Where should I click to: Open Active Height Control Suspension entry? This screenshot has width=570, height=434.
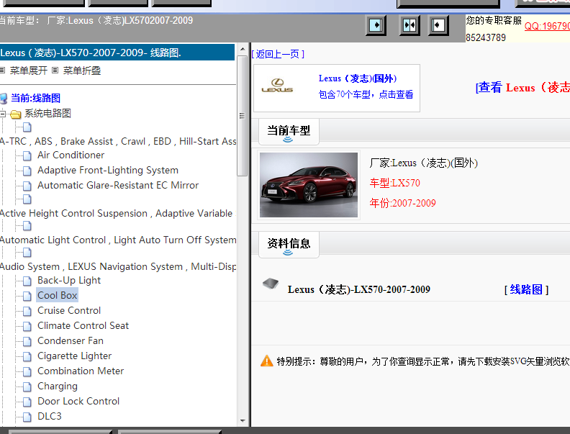coord(118,213)
